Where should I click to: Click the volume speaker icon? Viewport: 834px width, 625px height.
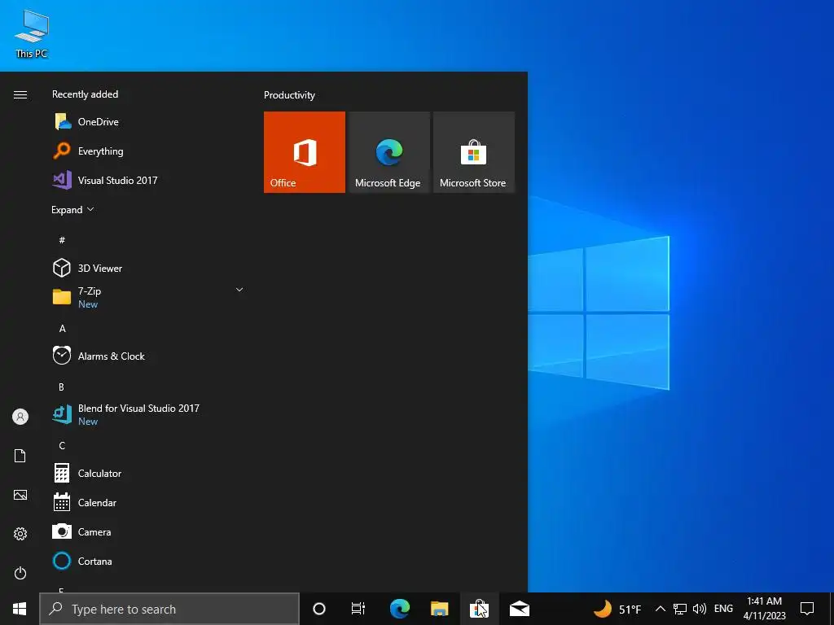click(x=700, y=609)
